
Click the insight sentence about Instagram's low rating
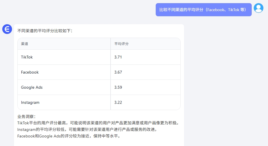click(x=87, y=130)
